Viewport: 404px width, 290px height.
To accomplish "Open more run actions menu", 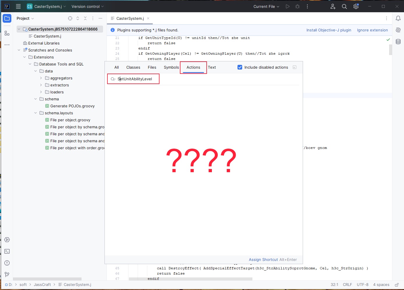I will 307,6.
